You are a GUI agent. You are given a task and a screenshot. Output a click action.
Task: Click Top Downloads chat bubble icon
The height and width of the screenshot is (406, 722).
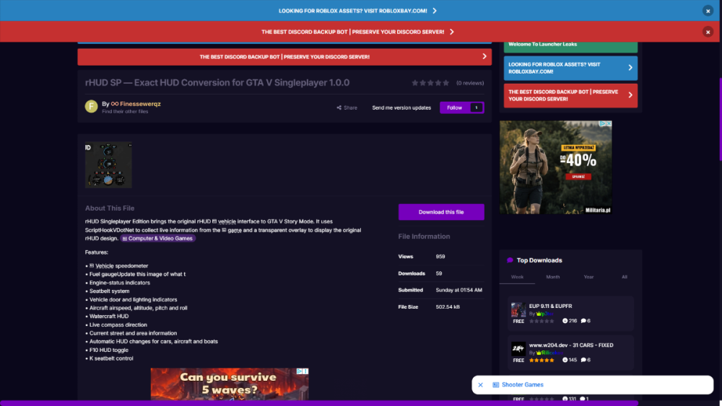pyautogui.click(x=510, y=260)
